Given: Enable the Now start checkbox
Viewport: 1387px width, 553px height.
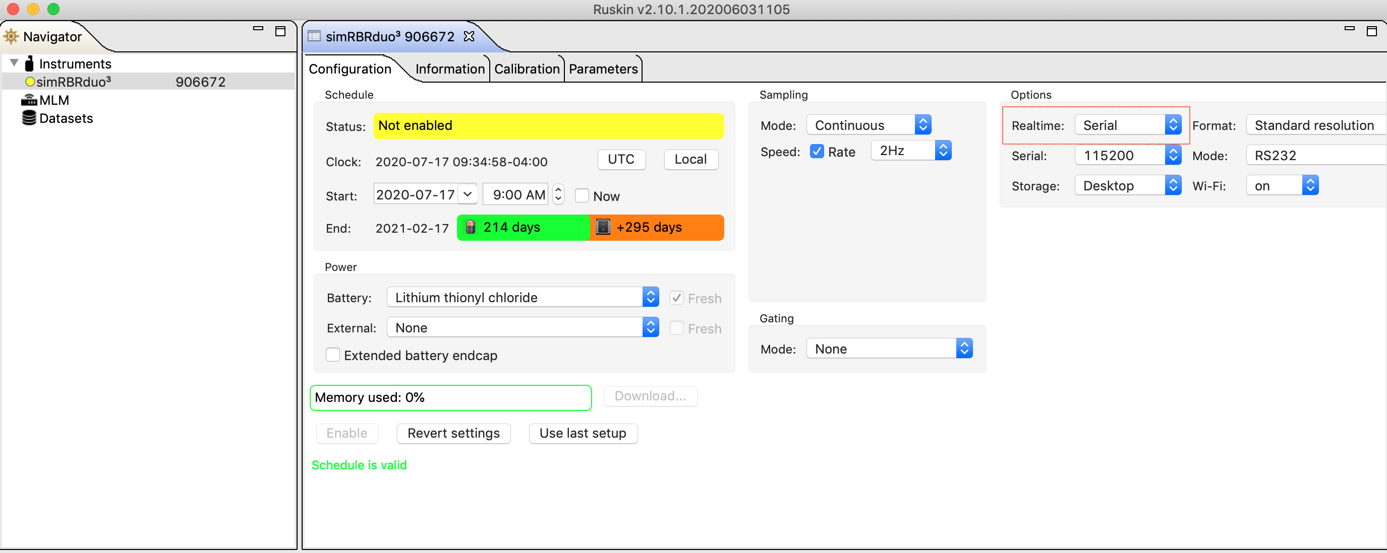Looking at the screenshot, I should [582, 195].
